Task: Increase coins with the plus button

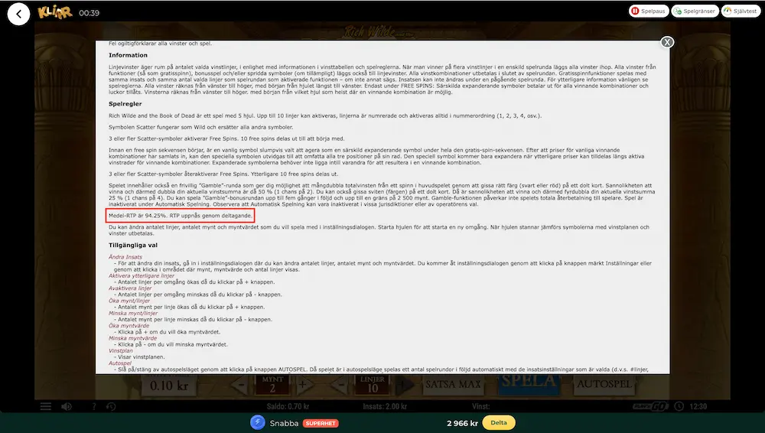Action: [x=302, y=385]
